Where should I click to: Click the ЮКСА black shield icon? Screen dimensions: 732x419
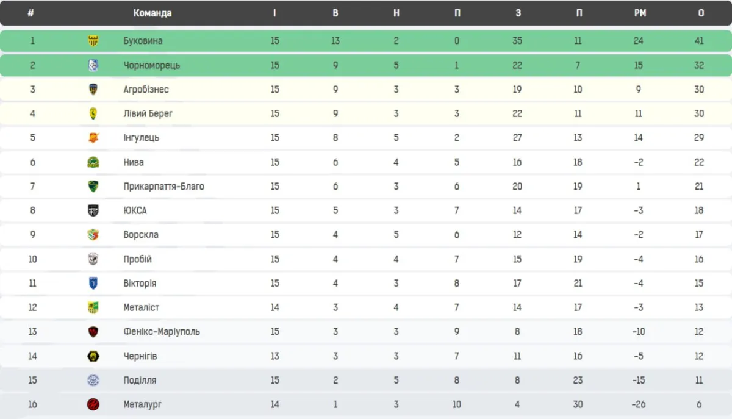click(93, 210)
